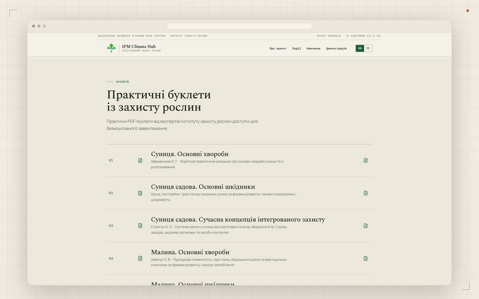Open the booklet Суниця. Основні хвороби
The image size is (479, 299).
[x=190, y=154]
